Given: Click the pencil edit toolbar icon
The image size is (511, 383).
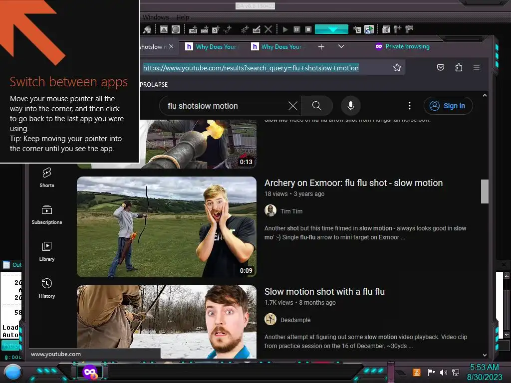Looking at the screenshot, I should 256,29.
